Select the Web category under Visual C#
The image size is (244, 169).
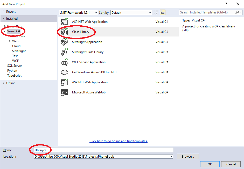(x=15, y=41)
